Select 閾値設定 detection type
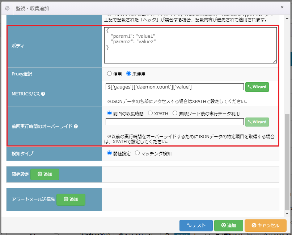This screenshot has width=292, height=235. [109, 153]
